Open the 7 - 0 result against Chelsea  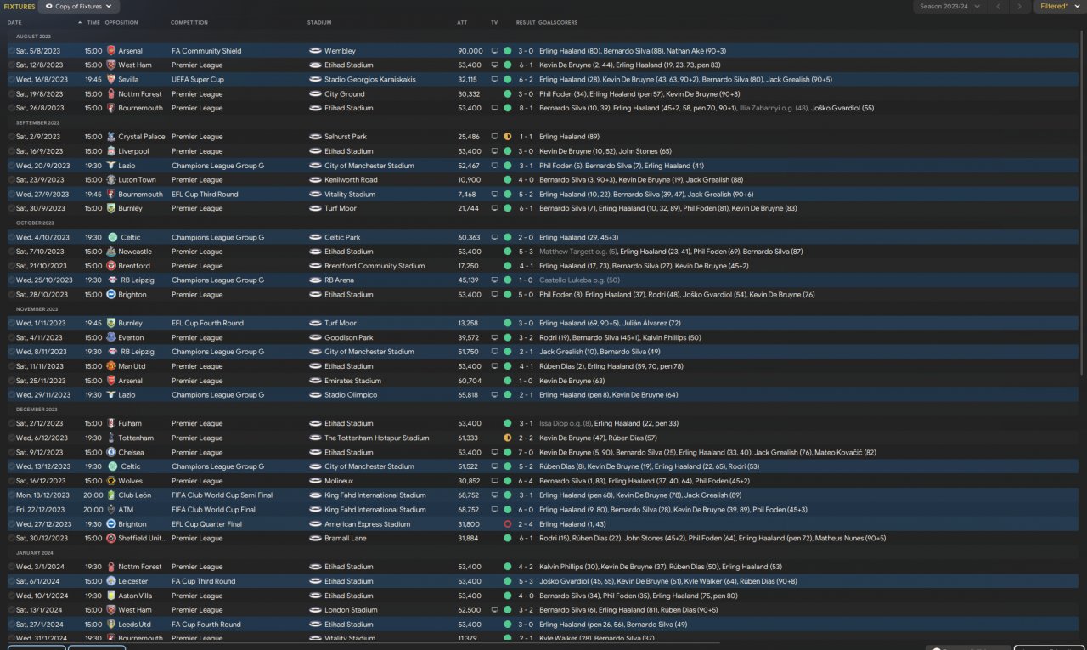[526, 452]
